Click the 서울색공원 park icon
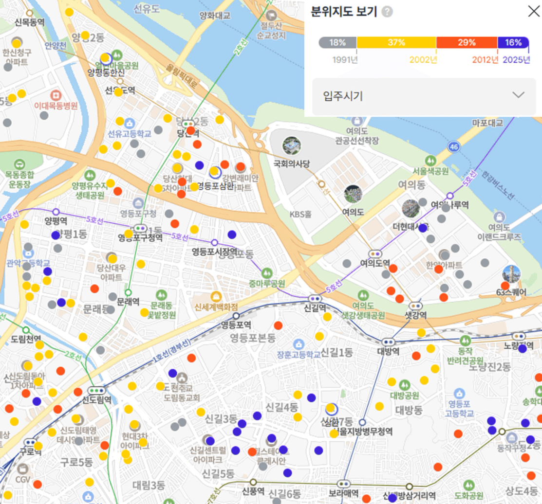This screenshot has width=542, height=504. 430,160
